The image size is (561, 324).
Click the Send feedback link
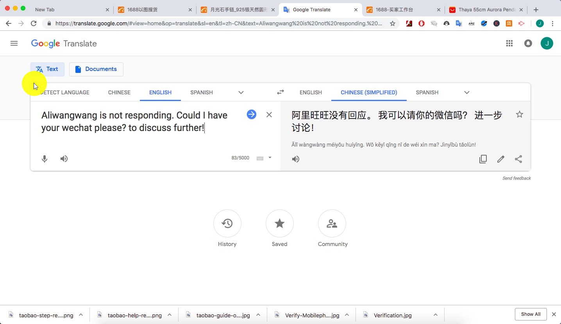516,178
